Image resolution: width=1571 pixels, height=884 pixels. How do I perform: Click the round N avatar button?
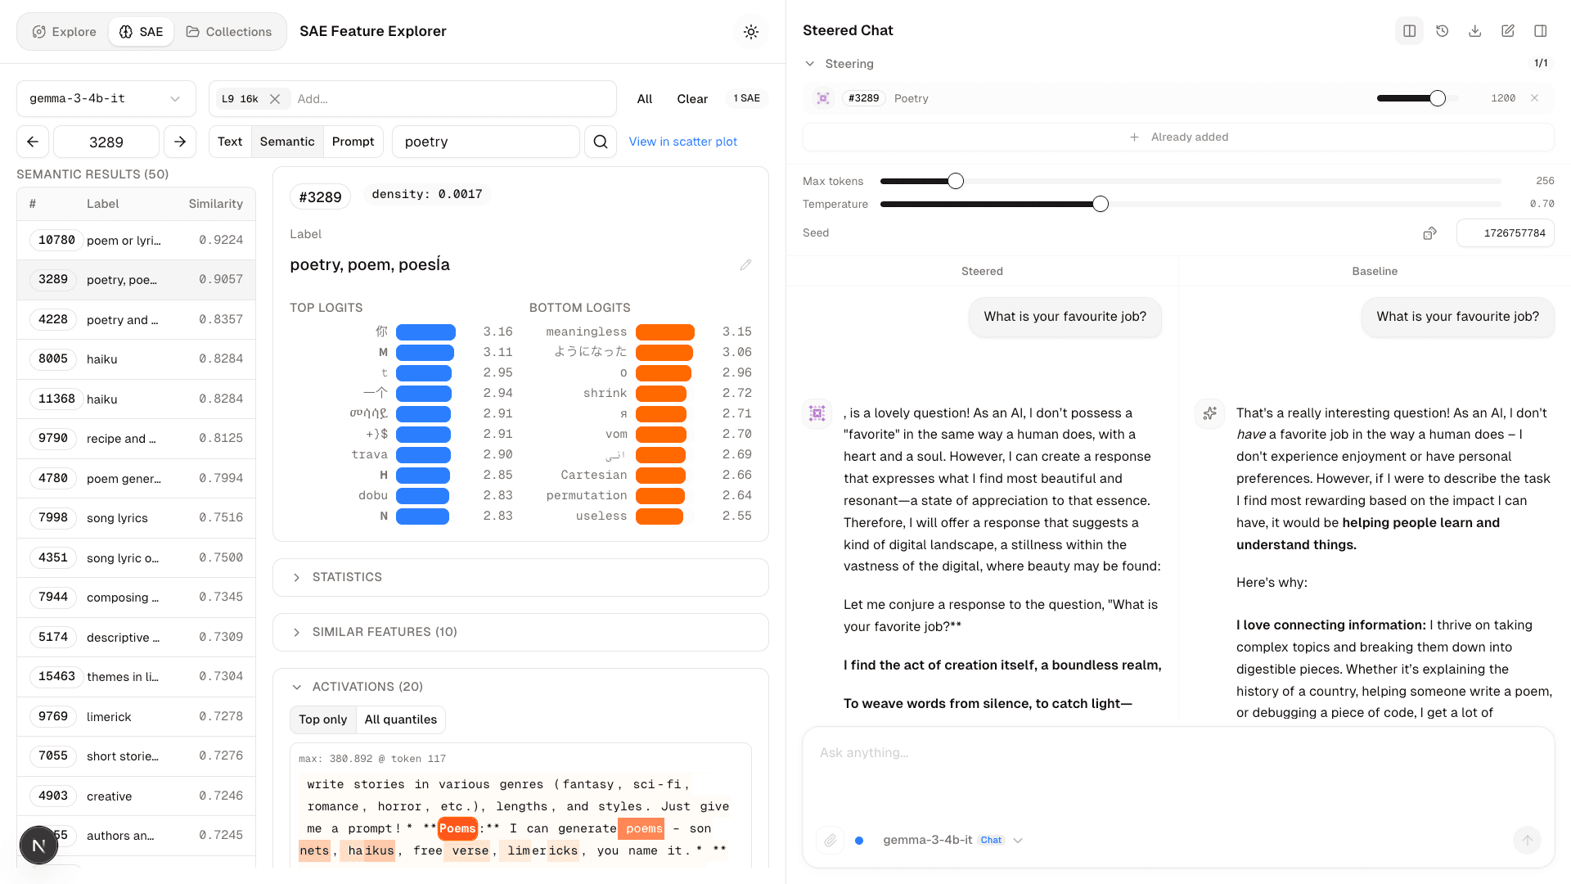pos(38,846)
